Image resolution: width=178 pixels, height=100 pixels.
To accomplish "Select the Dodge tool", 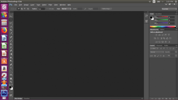I will (x=11, y=61).
